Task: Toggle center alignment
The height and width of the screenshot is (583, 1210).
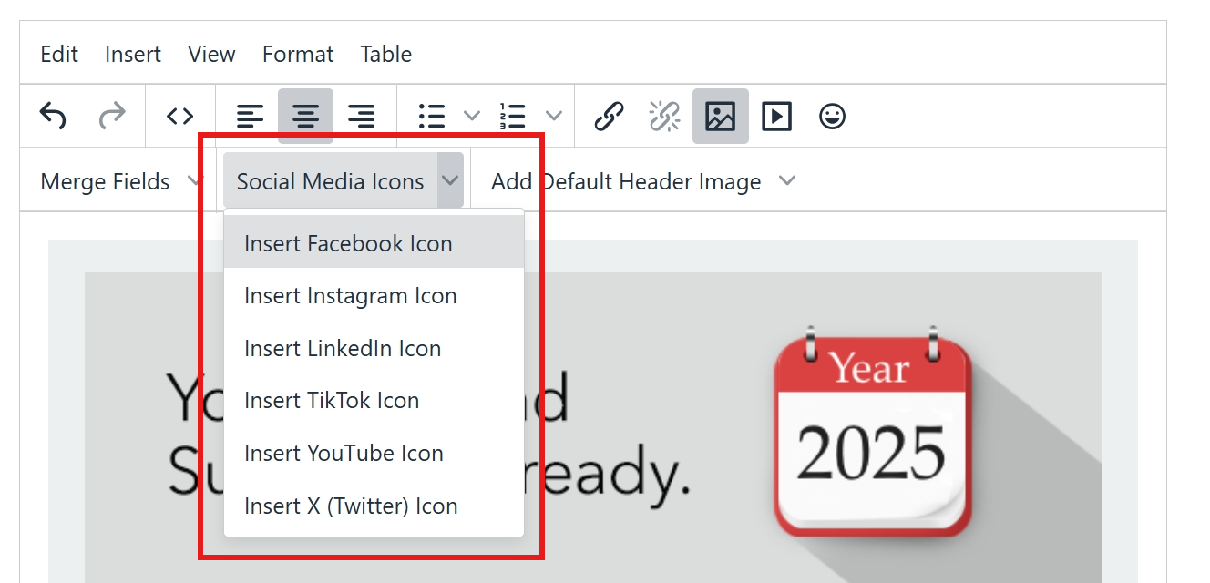Action: 305,117
